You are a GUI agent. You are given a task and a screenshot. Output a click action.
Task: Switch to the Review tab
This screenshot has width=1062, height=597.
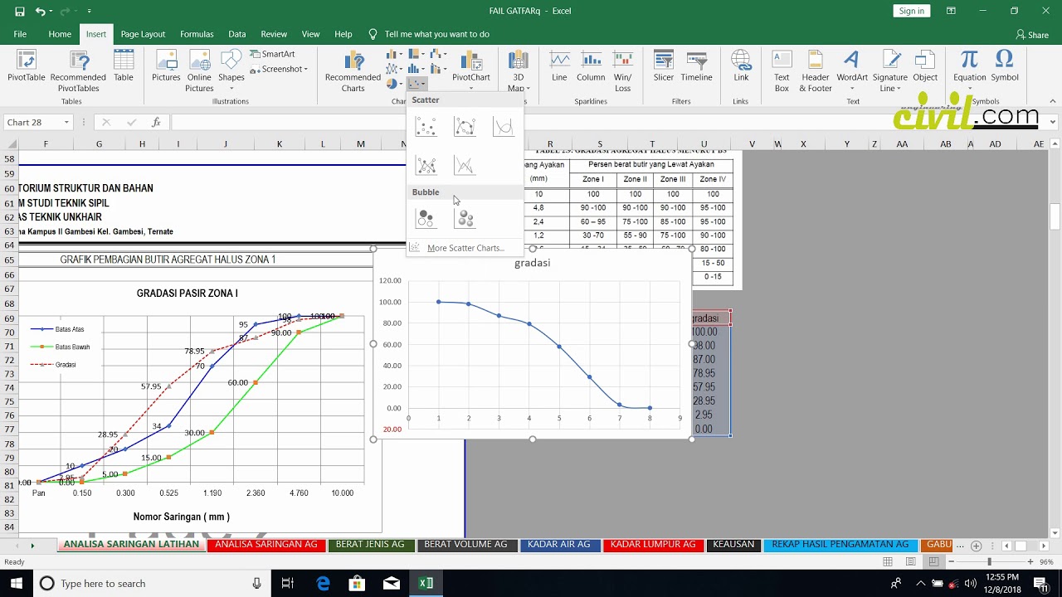(x=274, y=34)
